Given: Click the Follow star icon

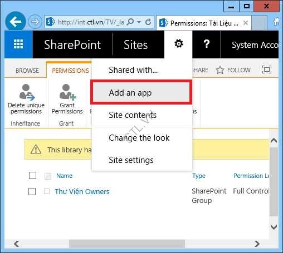Looking at the screenshot, I should [220, 70].
